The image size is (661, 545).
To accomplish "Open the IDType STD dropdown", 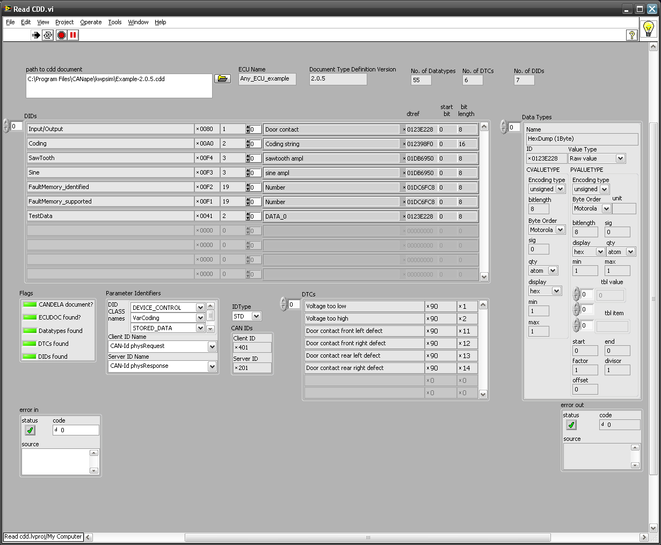I will tap(256, 316).
